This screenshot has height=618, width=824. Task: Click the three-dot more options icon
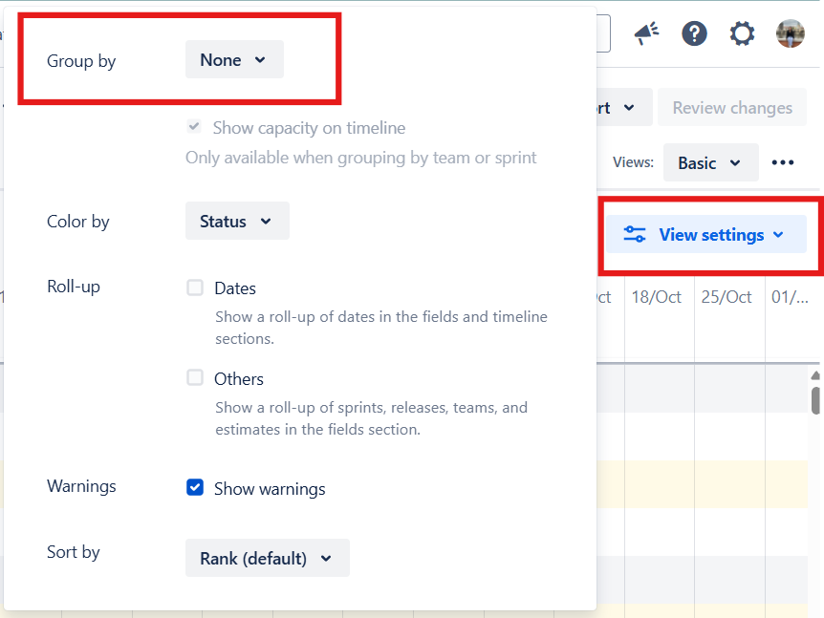click(x=783, y=162)
